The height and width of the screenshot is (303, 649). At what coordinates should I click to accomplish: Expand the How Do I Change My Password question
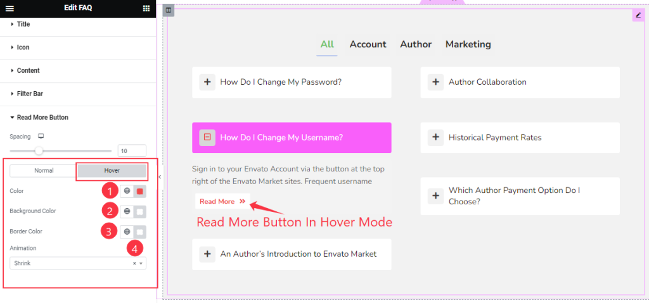[292, 82]
